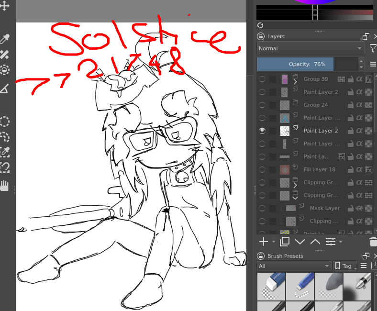
Task: Toggle alpha inheritance on Mask Layer
Action: coord(359,208)
